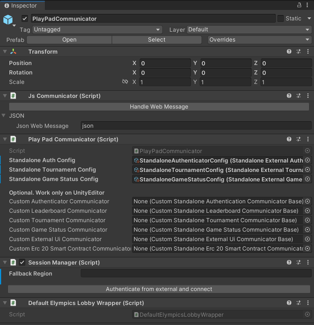Open Session Manager help reference
The image size is (314, 325).
click(x=289, y=262)
